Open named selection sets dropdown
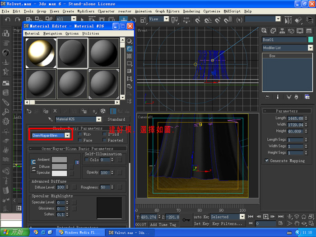Image resolution: width=316 pixels, height=237 pixels. coord(278,19)
